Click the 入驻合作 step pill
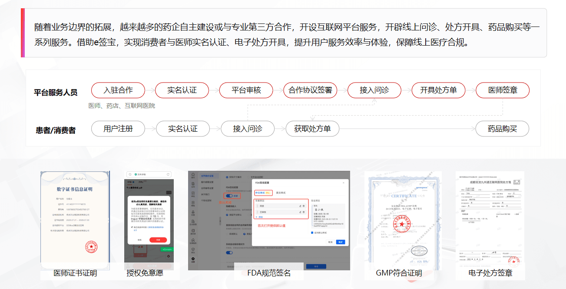Viewport: 566px width, 289px height. [118, 90]
